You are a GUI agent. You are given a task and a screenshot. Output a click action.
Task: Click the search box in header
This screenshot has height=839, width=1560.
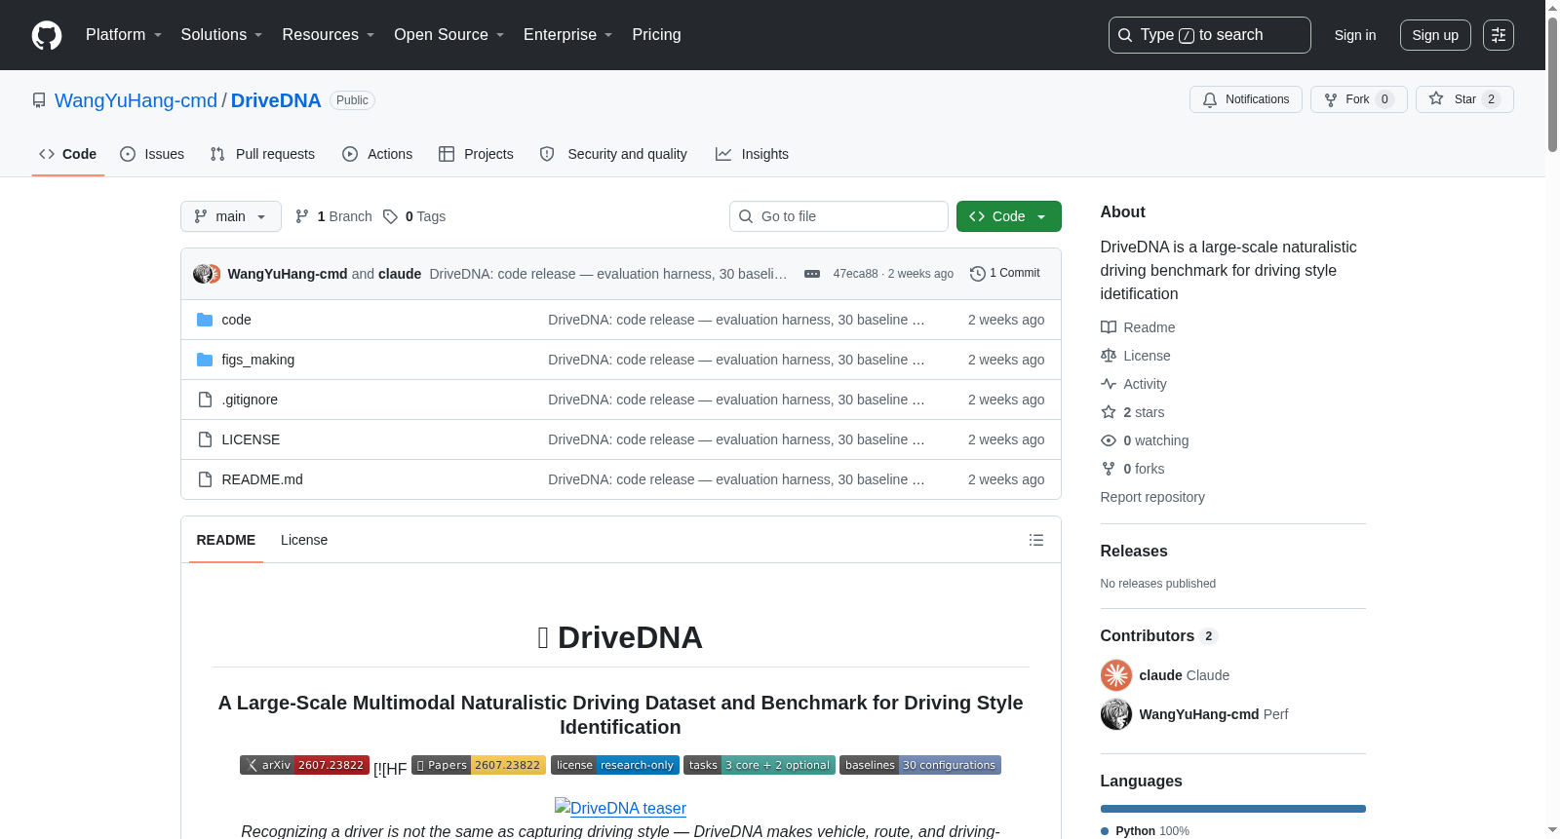point(1210,35)
